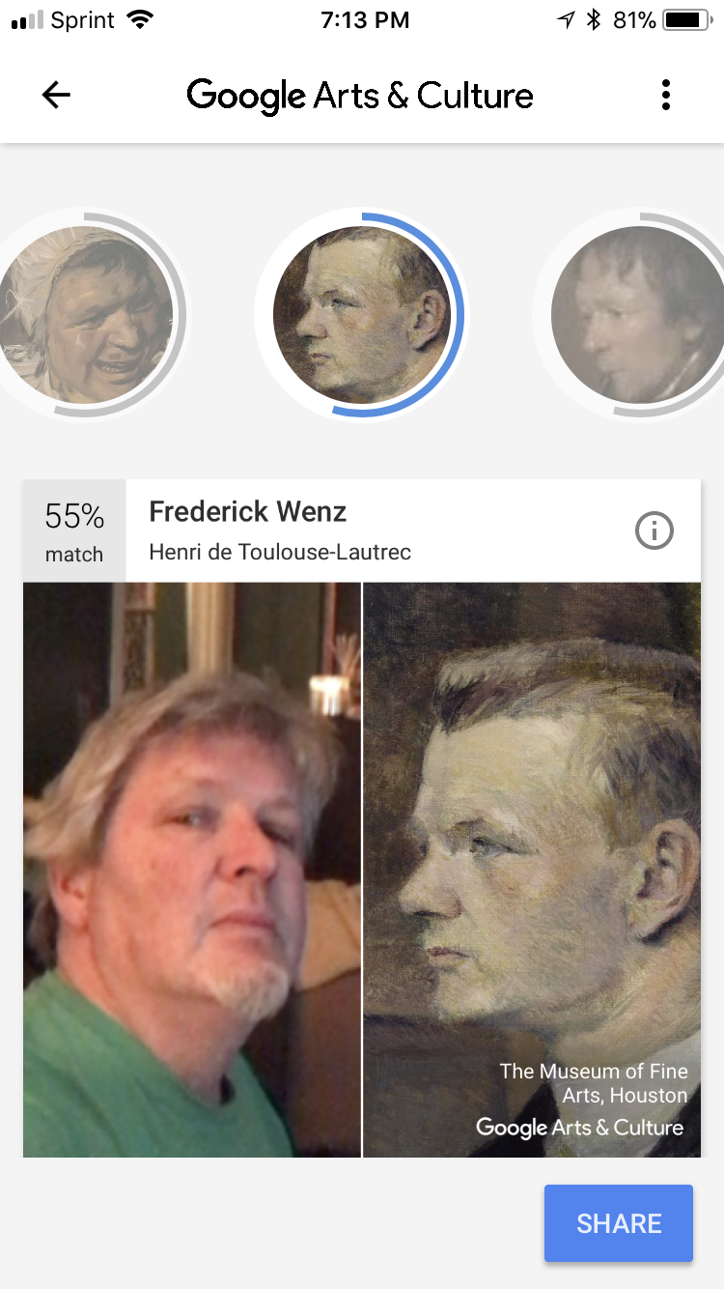Tap the artist name Henri de Toulouse-Lautrec
Image resolution: width=724 pixels, height=1289 pixels.
pyautogui.click(x=280, y=553)
